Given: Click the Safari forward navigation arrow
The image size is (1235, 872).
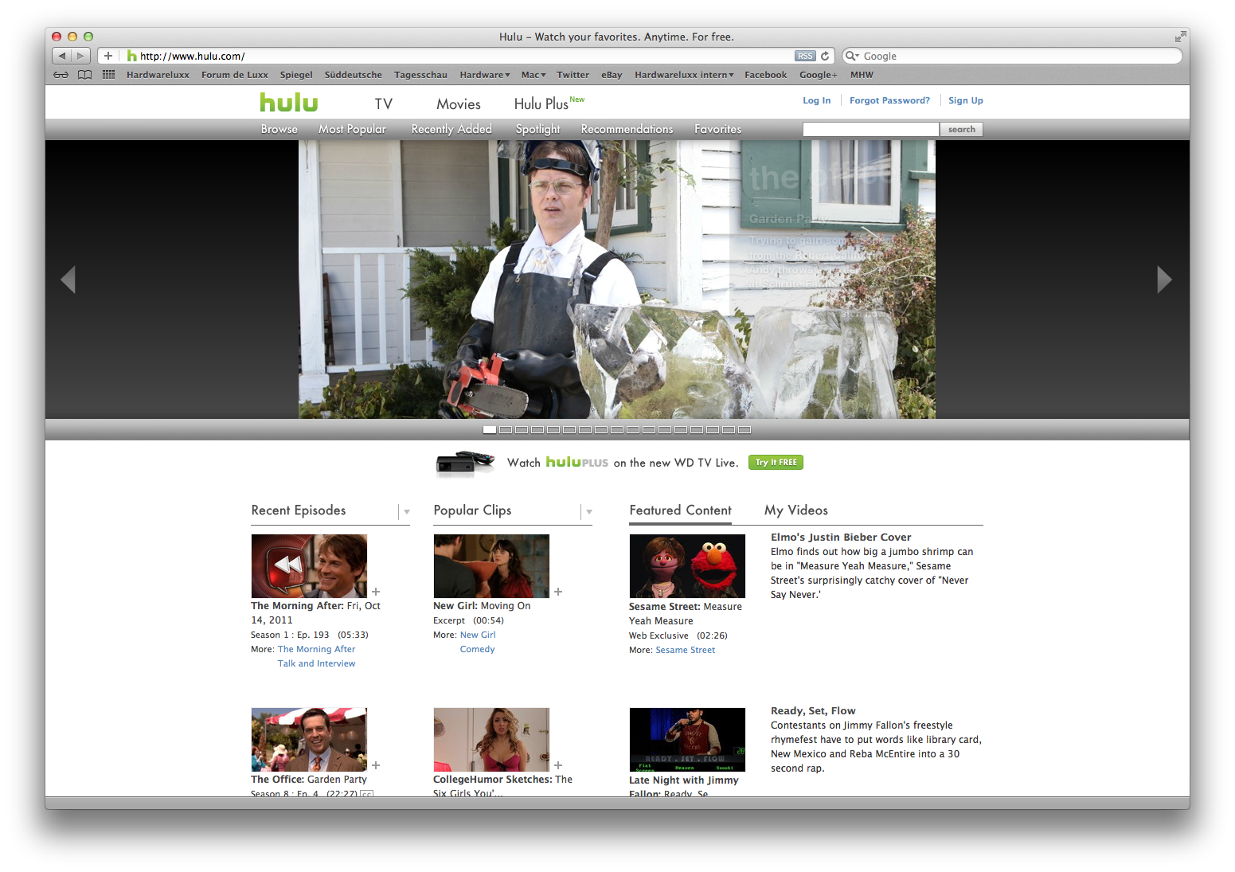Looking at the screenshot, I should 81,56.
